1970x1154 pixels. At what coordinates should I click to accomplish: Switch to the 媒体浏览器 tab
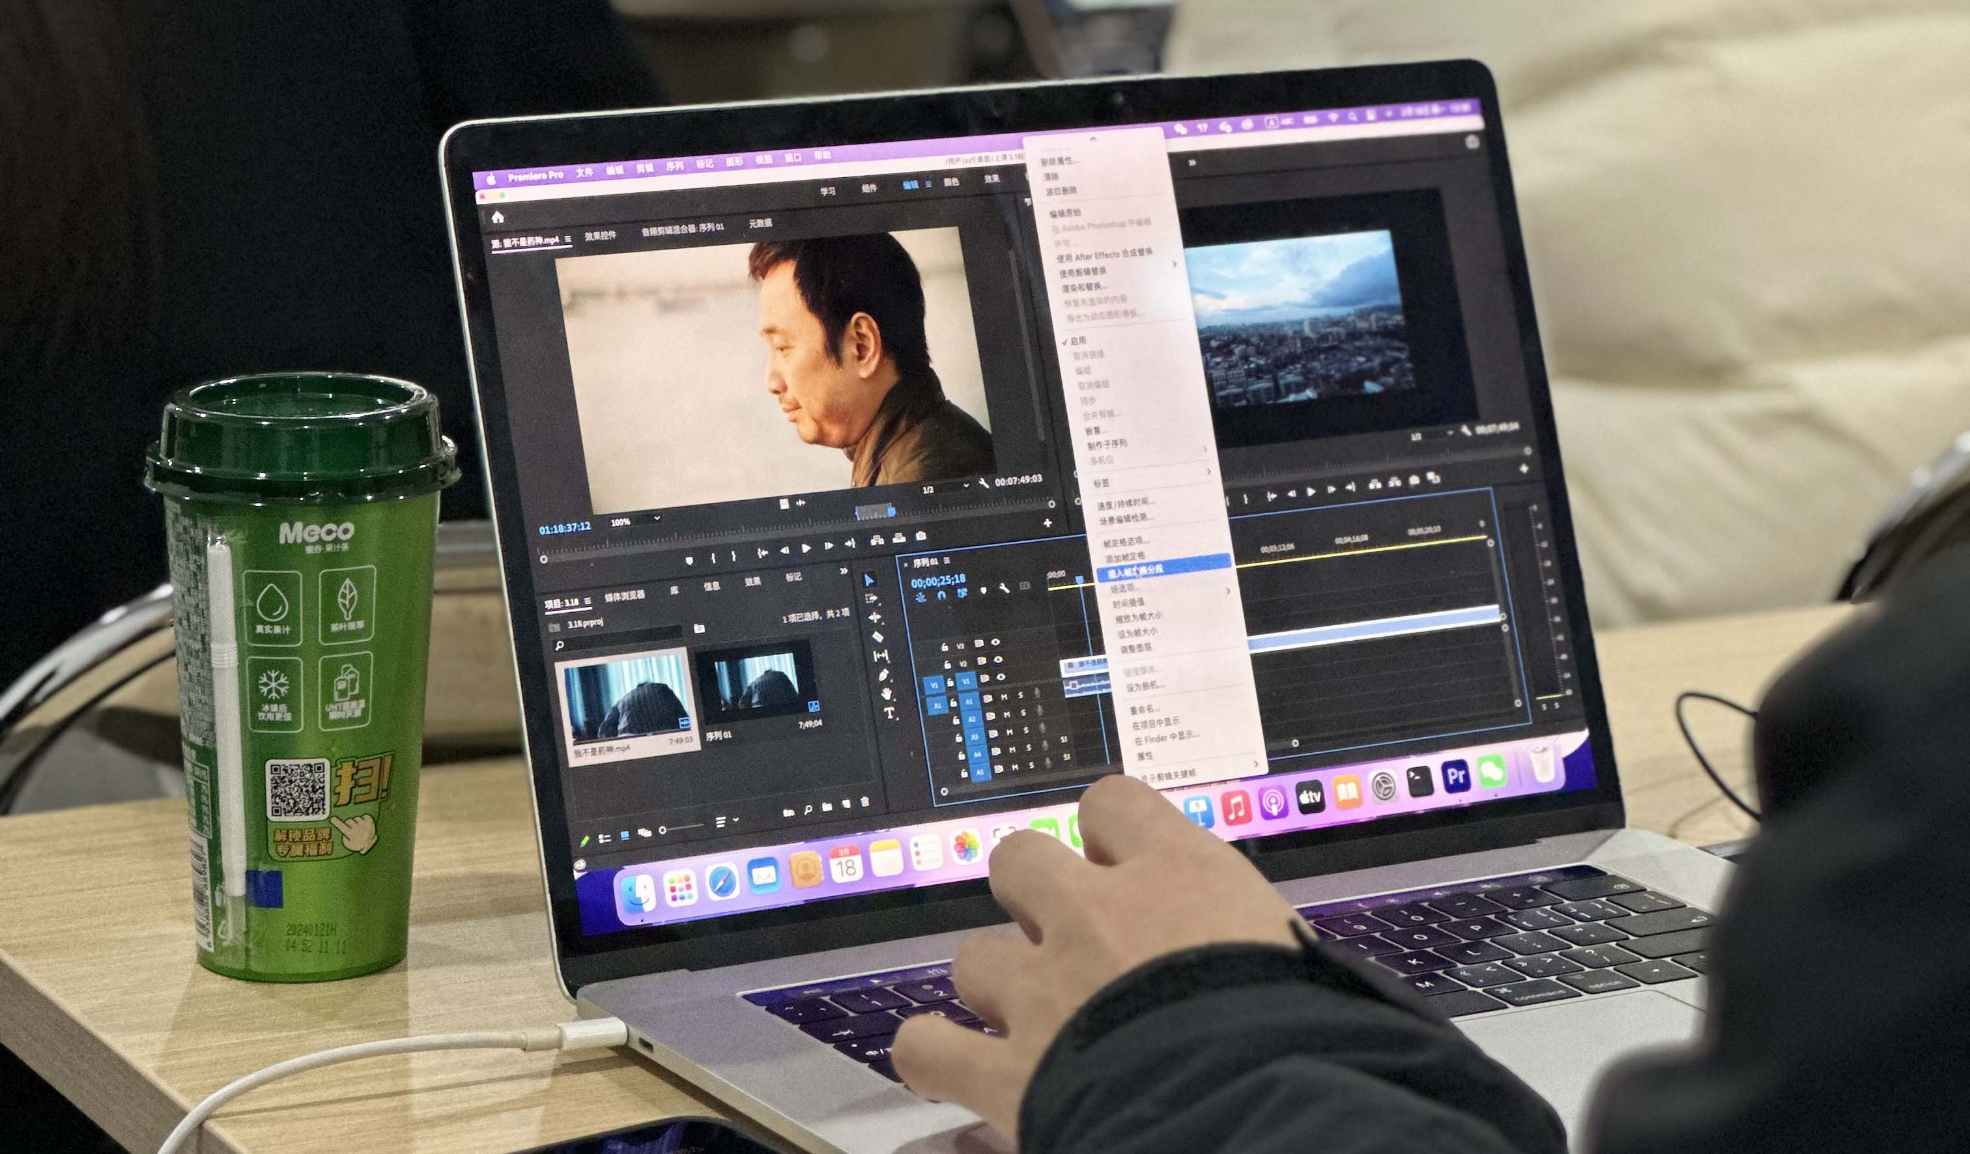pos(624,597)
